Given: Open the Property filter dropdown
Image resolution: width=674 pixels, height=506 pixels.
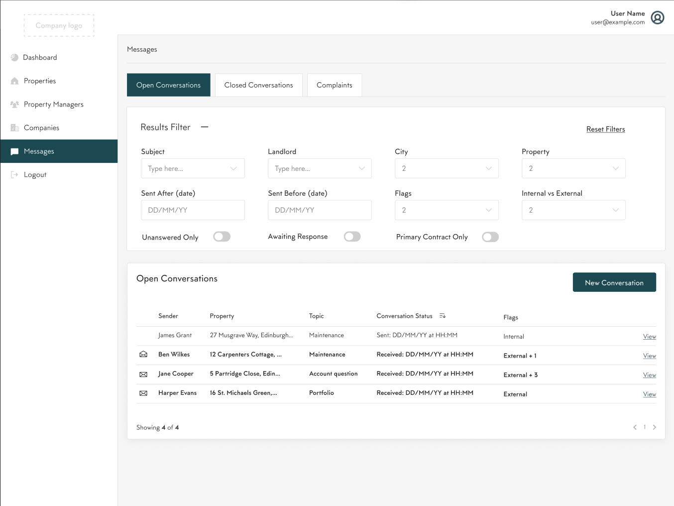Looking at the screenshot, I should point(573,168).
